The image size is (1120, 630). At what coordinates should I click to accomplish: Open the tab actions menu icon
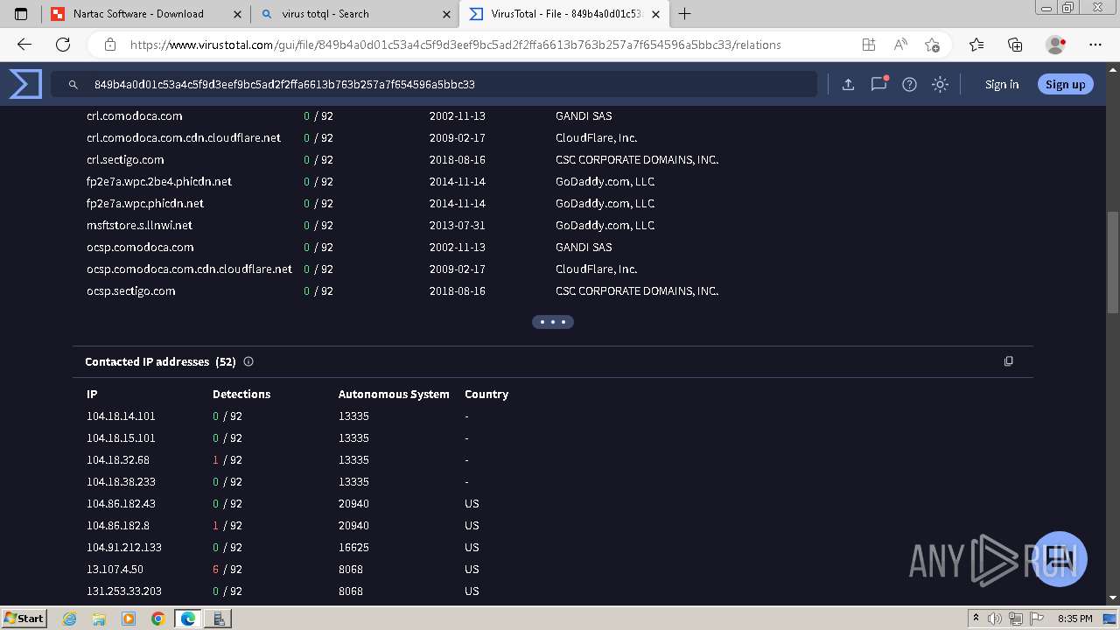tap(21, 14)
